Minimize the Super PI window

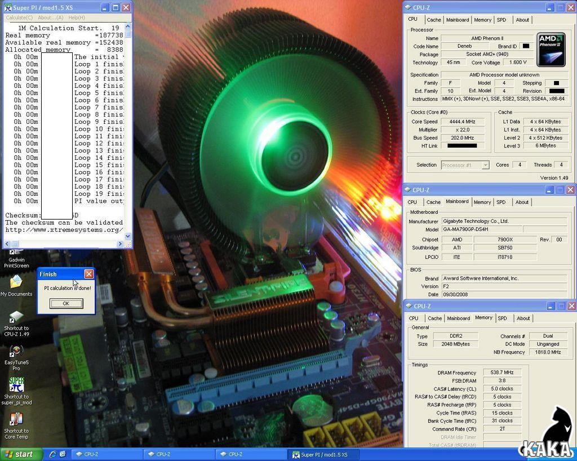[x=105, y=7]
